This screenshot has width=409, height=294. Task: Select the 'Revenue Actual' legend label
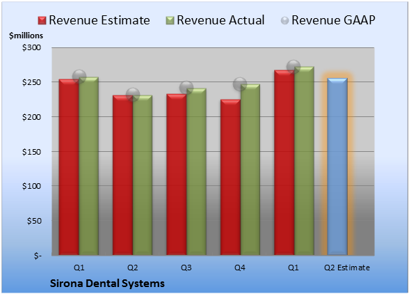(x=220, y=20)
